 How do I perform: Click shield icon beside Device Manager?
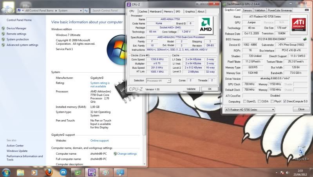tap(3, 28)
